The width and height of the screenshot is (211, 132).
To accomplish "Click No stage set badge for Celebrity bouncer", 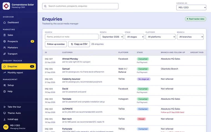I will pyautogui.click(x=144, y=79).
